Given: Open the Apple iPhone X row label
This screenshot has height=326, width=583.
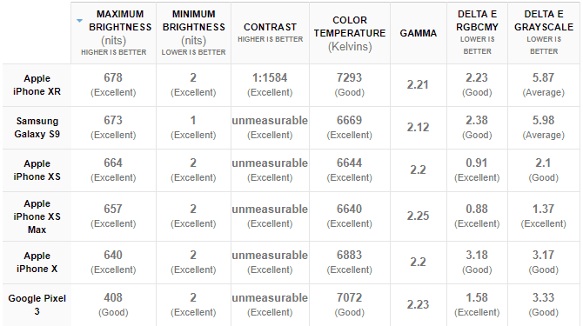Looking at the screenshot, I should click(37, 263).
